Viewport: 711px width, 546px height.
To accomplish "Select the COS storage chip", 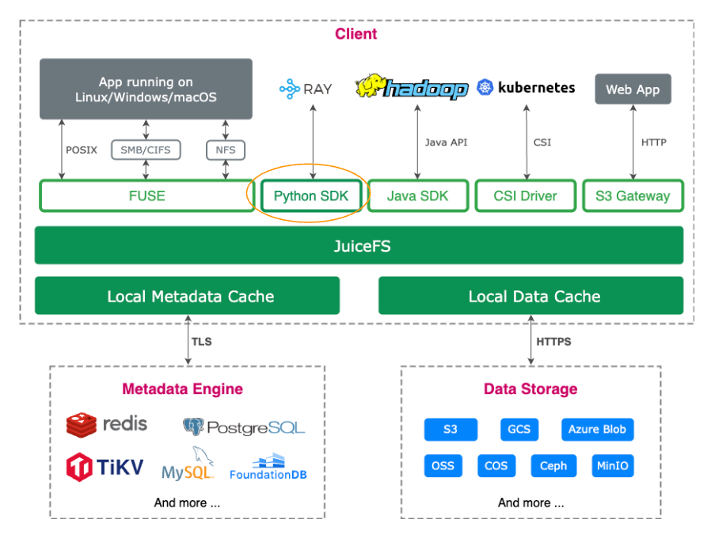I will 496,466.
